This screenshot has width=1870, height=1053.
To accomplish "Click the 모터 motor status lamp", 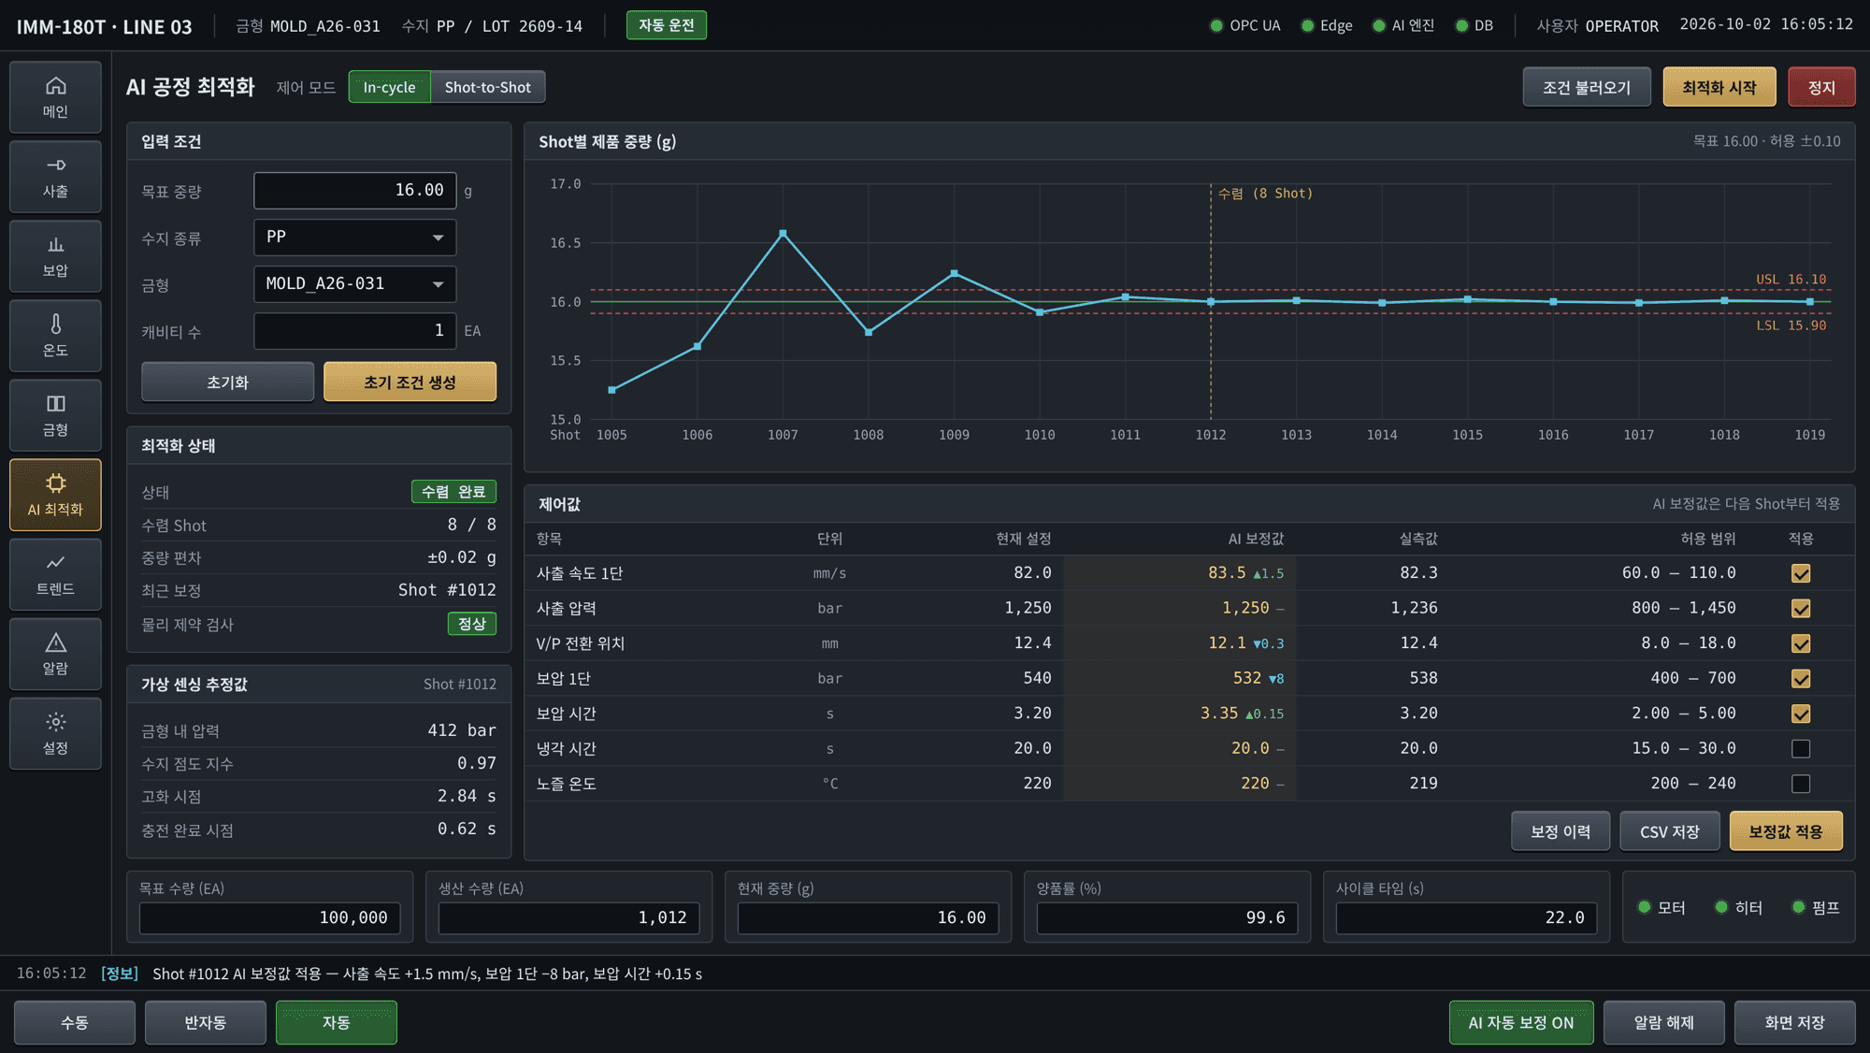I will tap(1661, 907).
